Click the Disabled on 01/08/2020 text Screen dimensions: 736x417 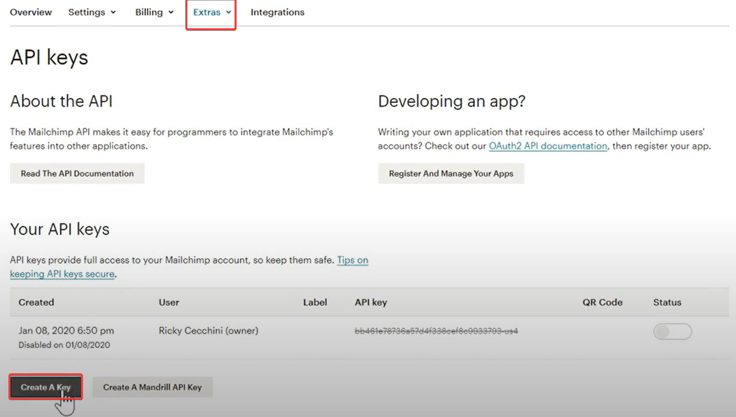[64, 345]
